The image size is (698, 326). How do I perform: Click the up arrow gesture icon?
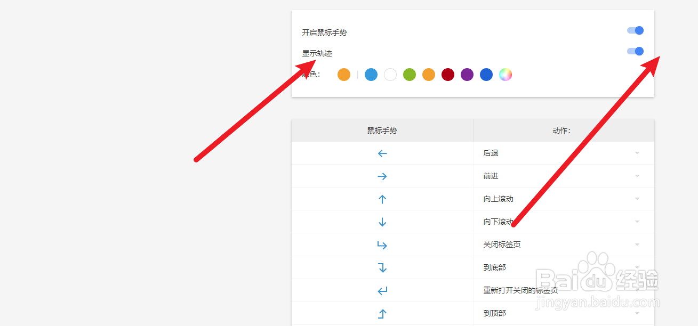(x=382, y=199)
